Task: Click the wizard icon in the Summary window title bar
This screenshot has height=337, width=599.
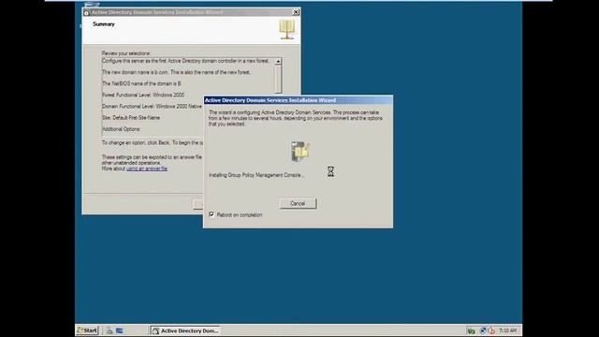Action: click(86, 12)
